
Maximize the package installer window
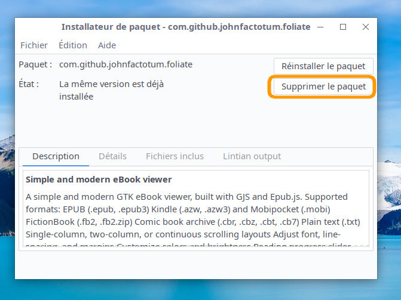[x=343, y=27]
